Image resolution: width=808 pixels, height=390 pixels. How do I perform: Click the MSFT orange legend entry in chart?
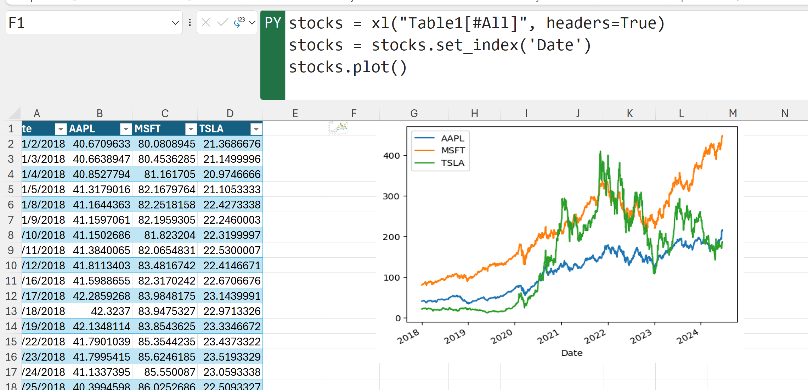pos(452,150)
